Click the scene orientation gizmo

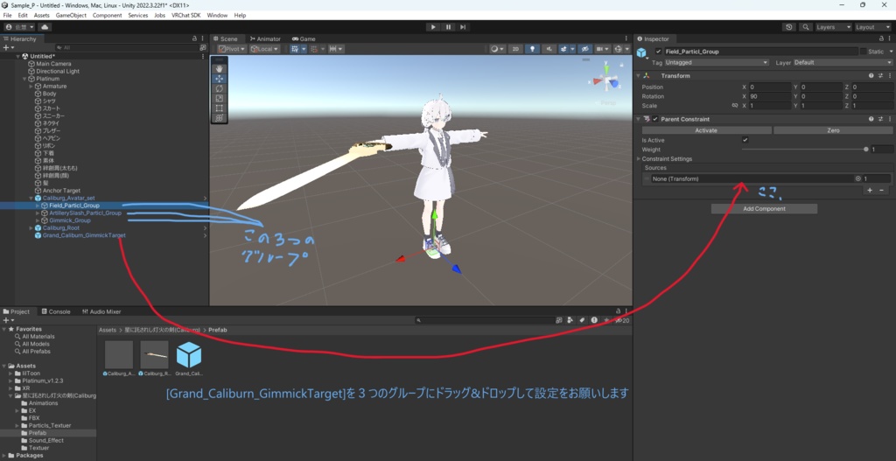click(607, 81)
